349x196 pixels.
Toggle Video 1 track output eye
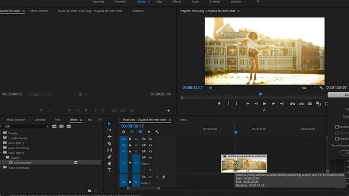coord(151,157)
